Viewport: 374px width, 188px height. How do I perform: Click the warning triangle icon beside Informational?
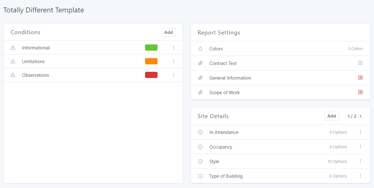tap(13, 48)
